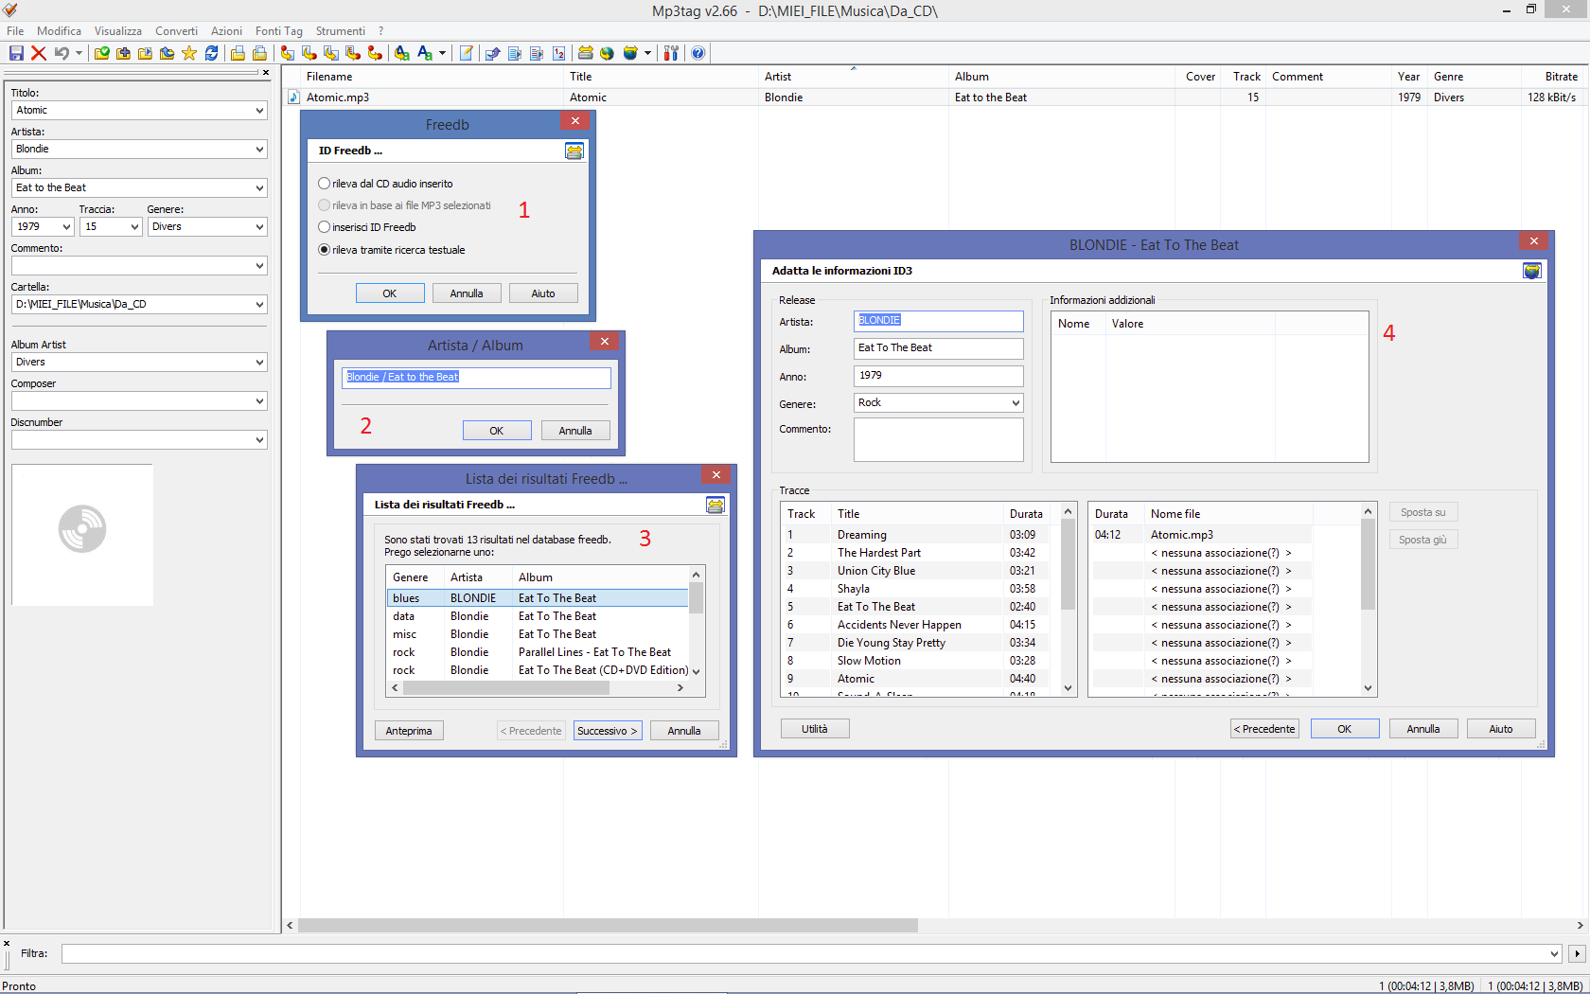
Task: Click the album cover art placeholder
Action: pos(82,535)
